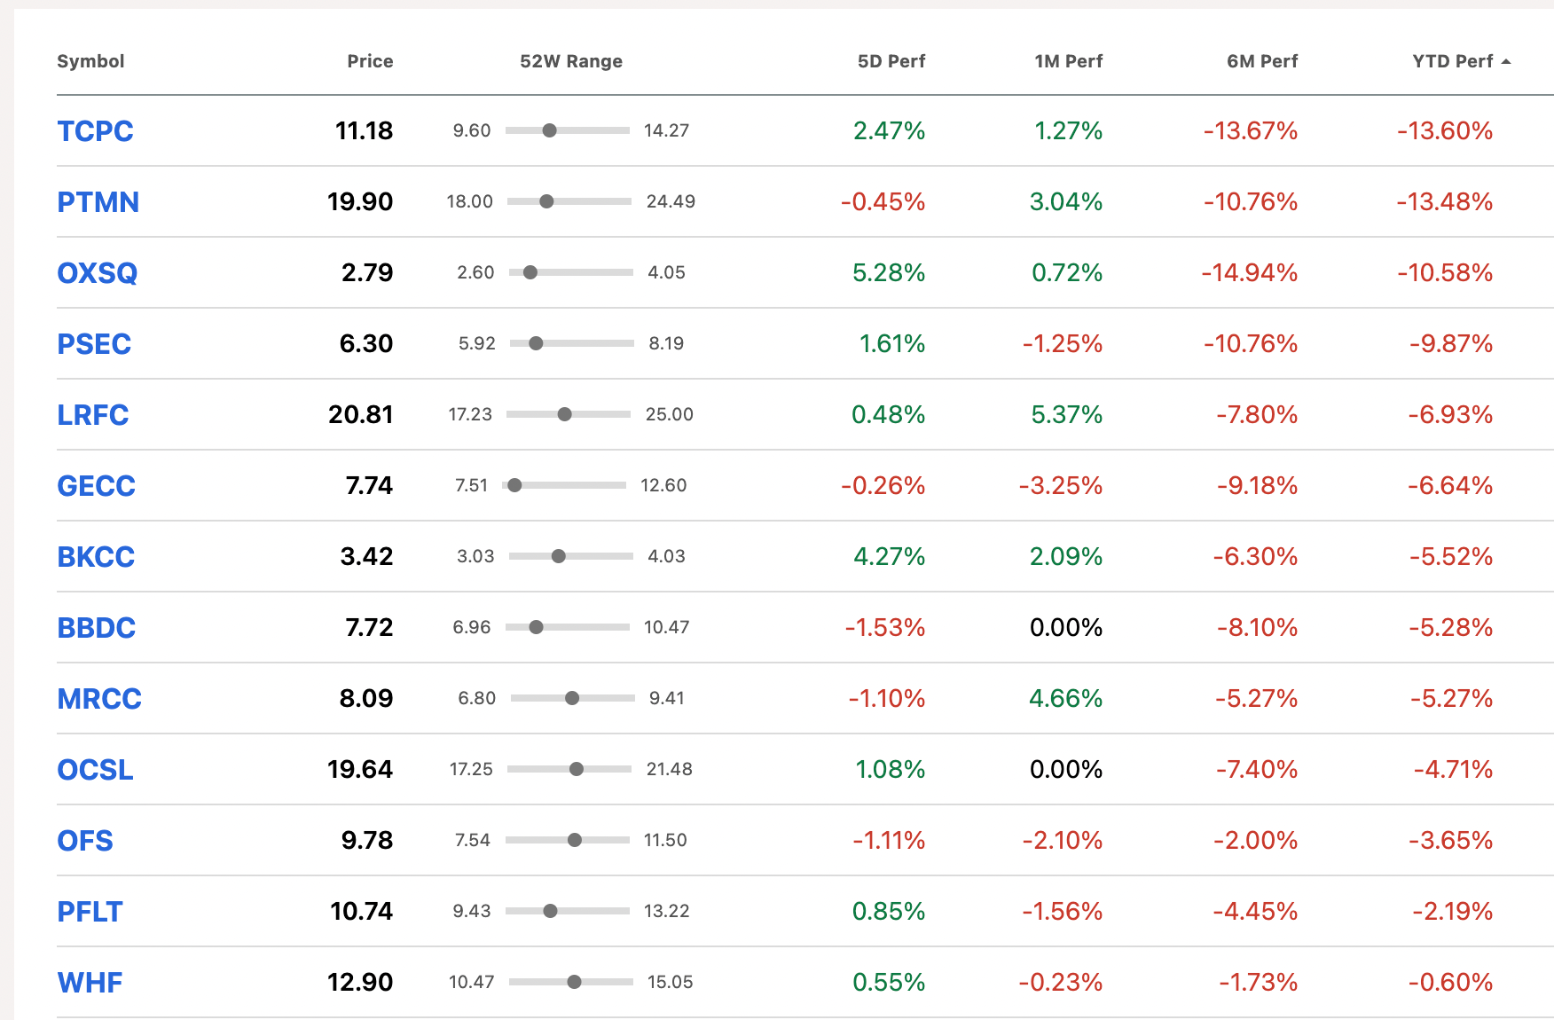Sort by the Price column header

click(370, 61)
